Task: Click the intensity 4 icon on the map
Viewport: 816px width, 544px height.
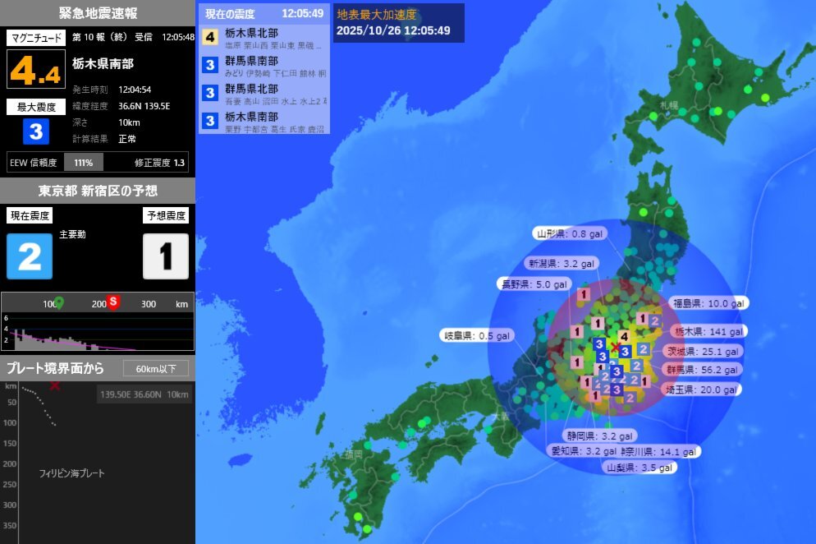Action: tap(625, 337)
